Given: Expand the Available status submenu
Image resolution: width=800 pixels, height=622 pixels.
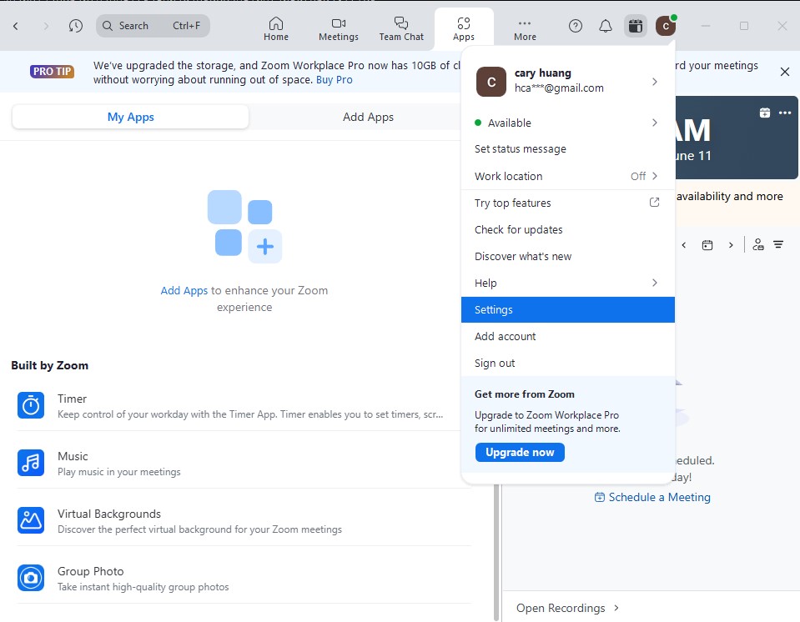Looking at the screenshot, I should pos(567,123).
